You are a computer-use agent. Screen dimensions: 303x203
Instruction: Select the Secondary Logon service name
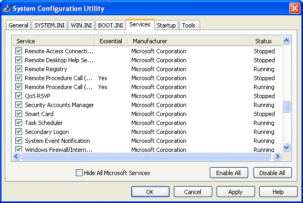point(47,132)
